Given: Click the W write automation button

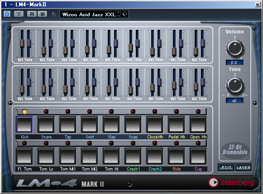Looking at the screenshot, I should [x=42, y=14].
